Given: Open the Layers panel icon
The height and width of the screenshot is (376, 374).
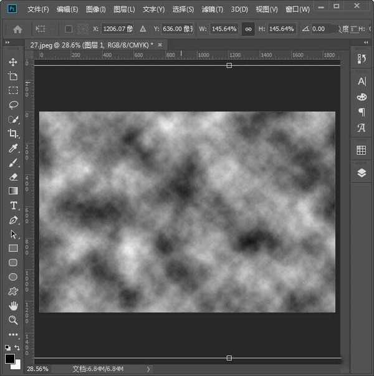Looking at the screenshot, I should (362, 173).
